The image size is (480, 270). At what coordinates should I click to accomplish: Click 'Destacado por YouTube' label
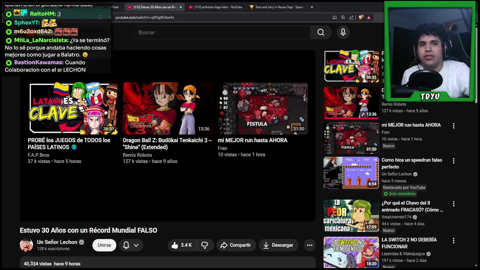[x=403, y=187]
